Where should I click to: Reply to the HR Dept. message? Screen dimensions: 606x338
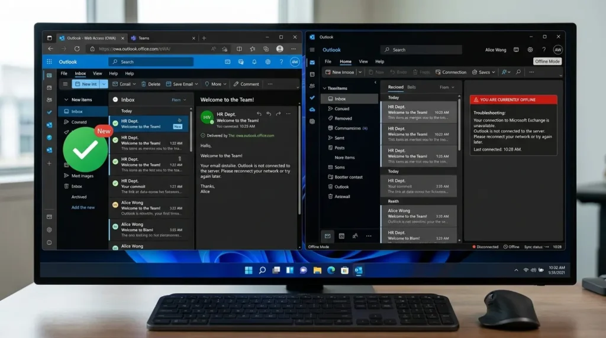click(x=259, y=114)
